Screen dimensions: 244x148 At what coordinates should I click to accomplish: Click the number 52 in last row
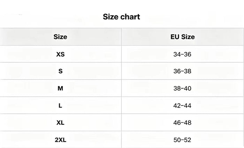tap(188, 140)
